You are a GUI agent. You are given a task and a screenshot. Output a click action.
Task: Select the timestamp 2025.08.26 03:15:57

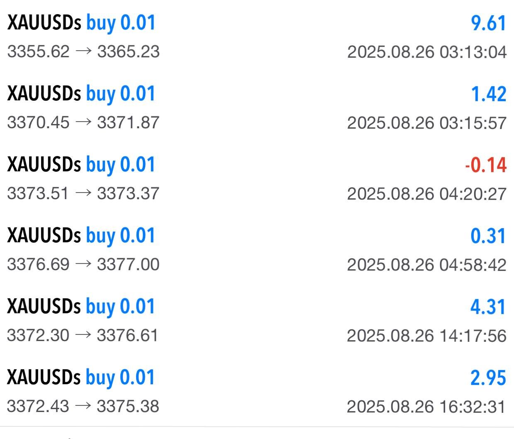point(426,123)
